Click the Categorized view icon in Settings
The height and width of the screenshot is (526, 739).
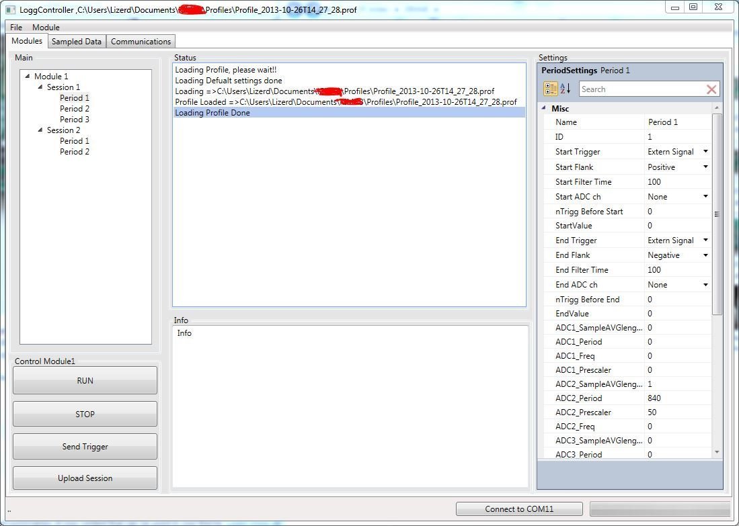pos(550,89)
